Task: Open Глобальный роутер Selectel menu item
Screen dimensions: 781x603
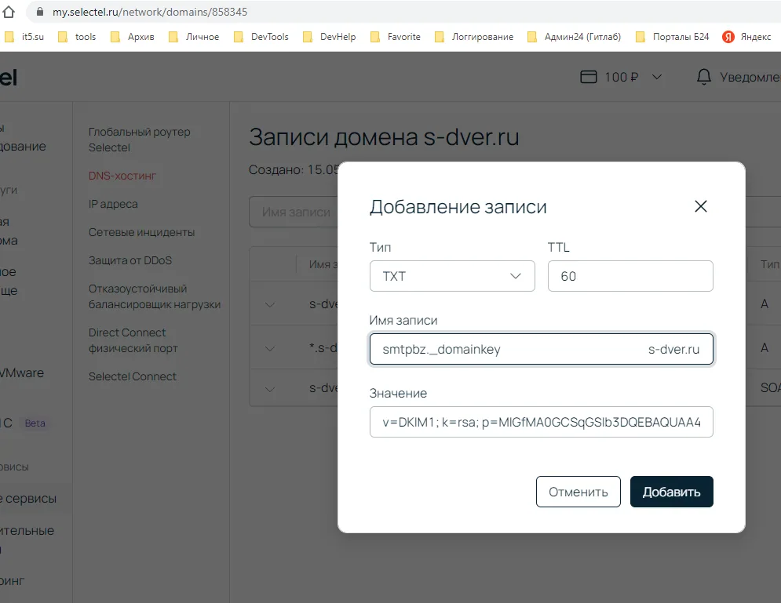Action: pyautogui.click(x=140, y=140)
